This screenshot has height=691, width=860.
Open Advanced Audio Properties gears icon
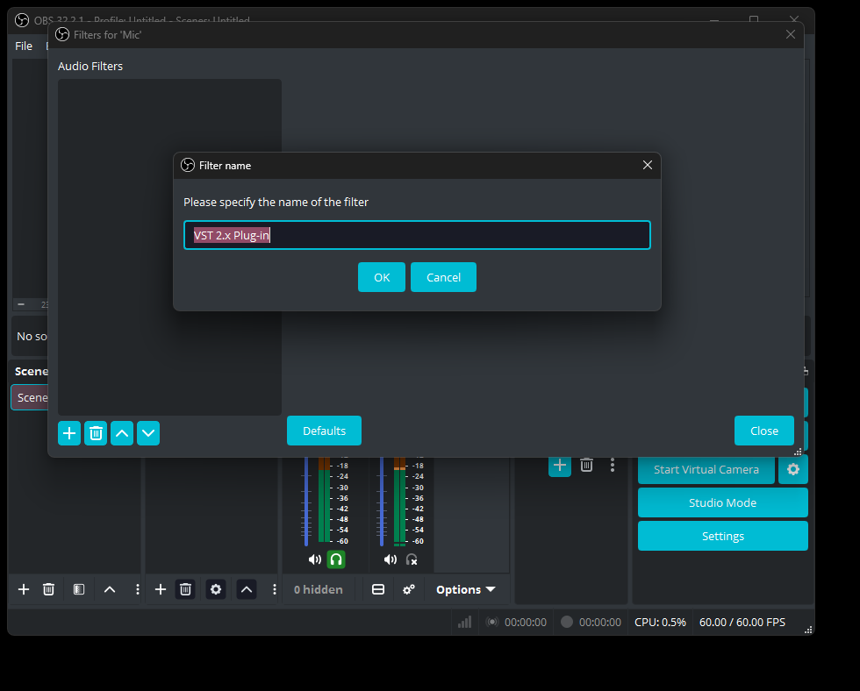409,589
